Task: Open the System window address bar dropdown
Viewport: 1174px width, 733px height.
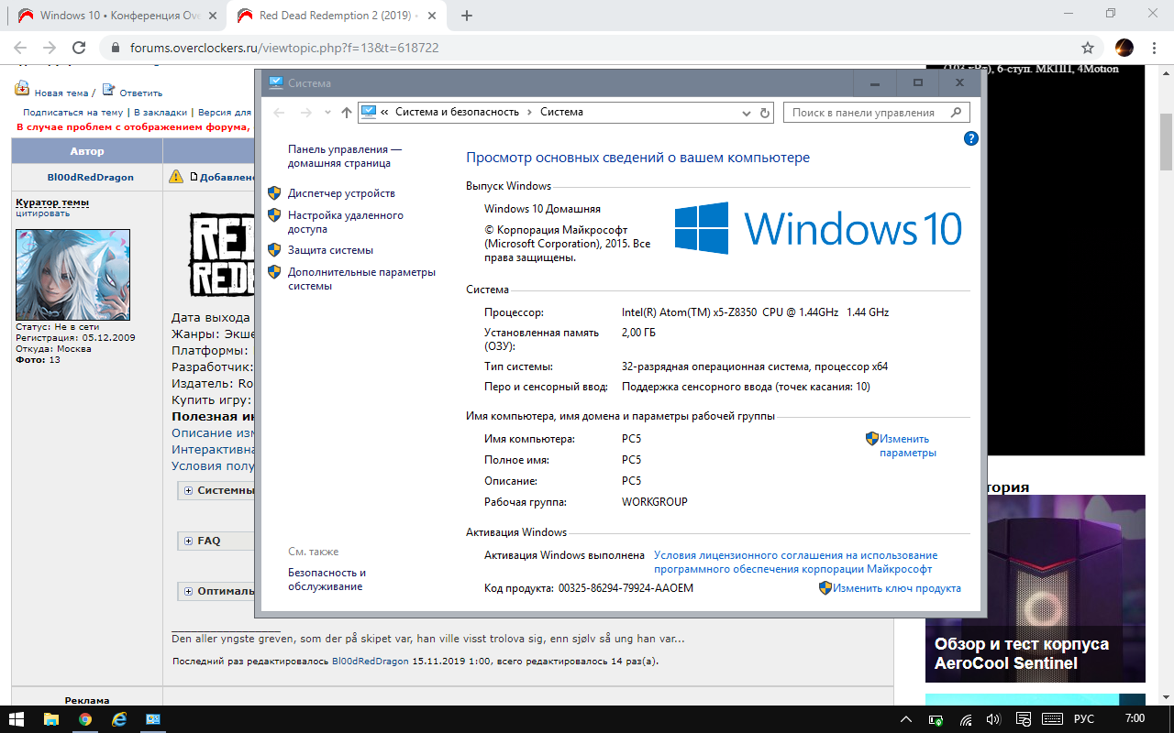Action: click(746, 113)
